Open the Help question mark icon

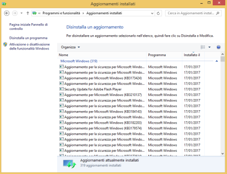(x=219, y=47)
